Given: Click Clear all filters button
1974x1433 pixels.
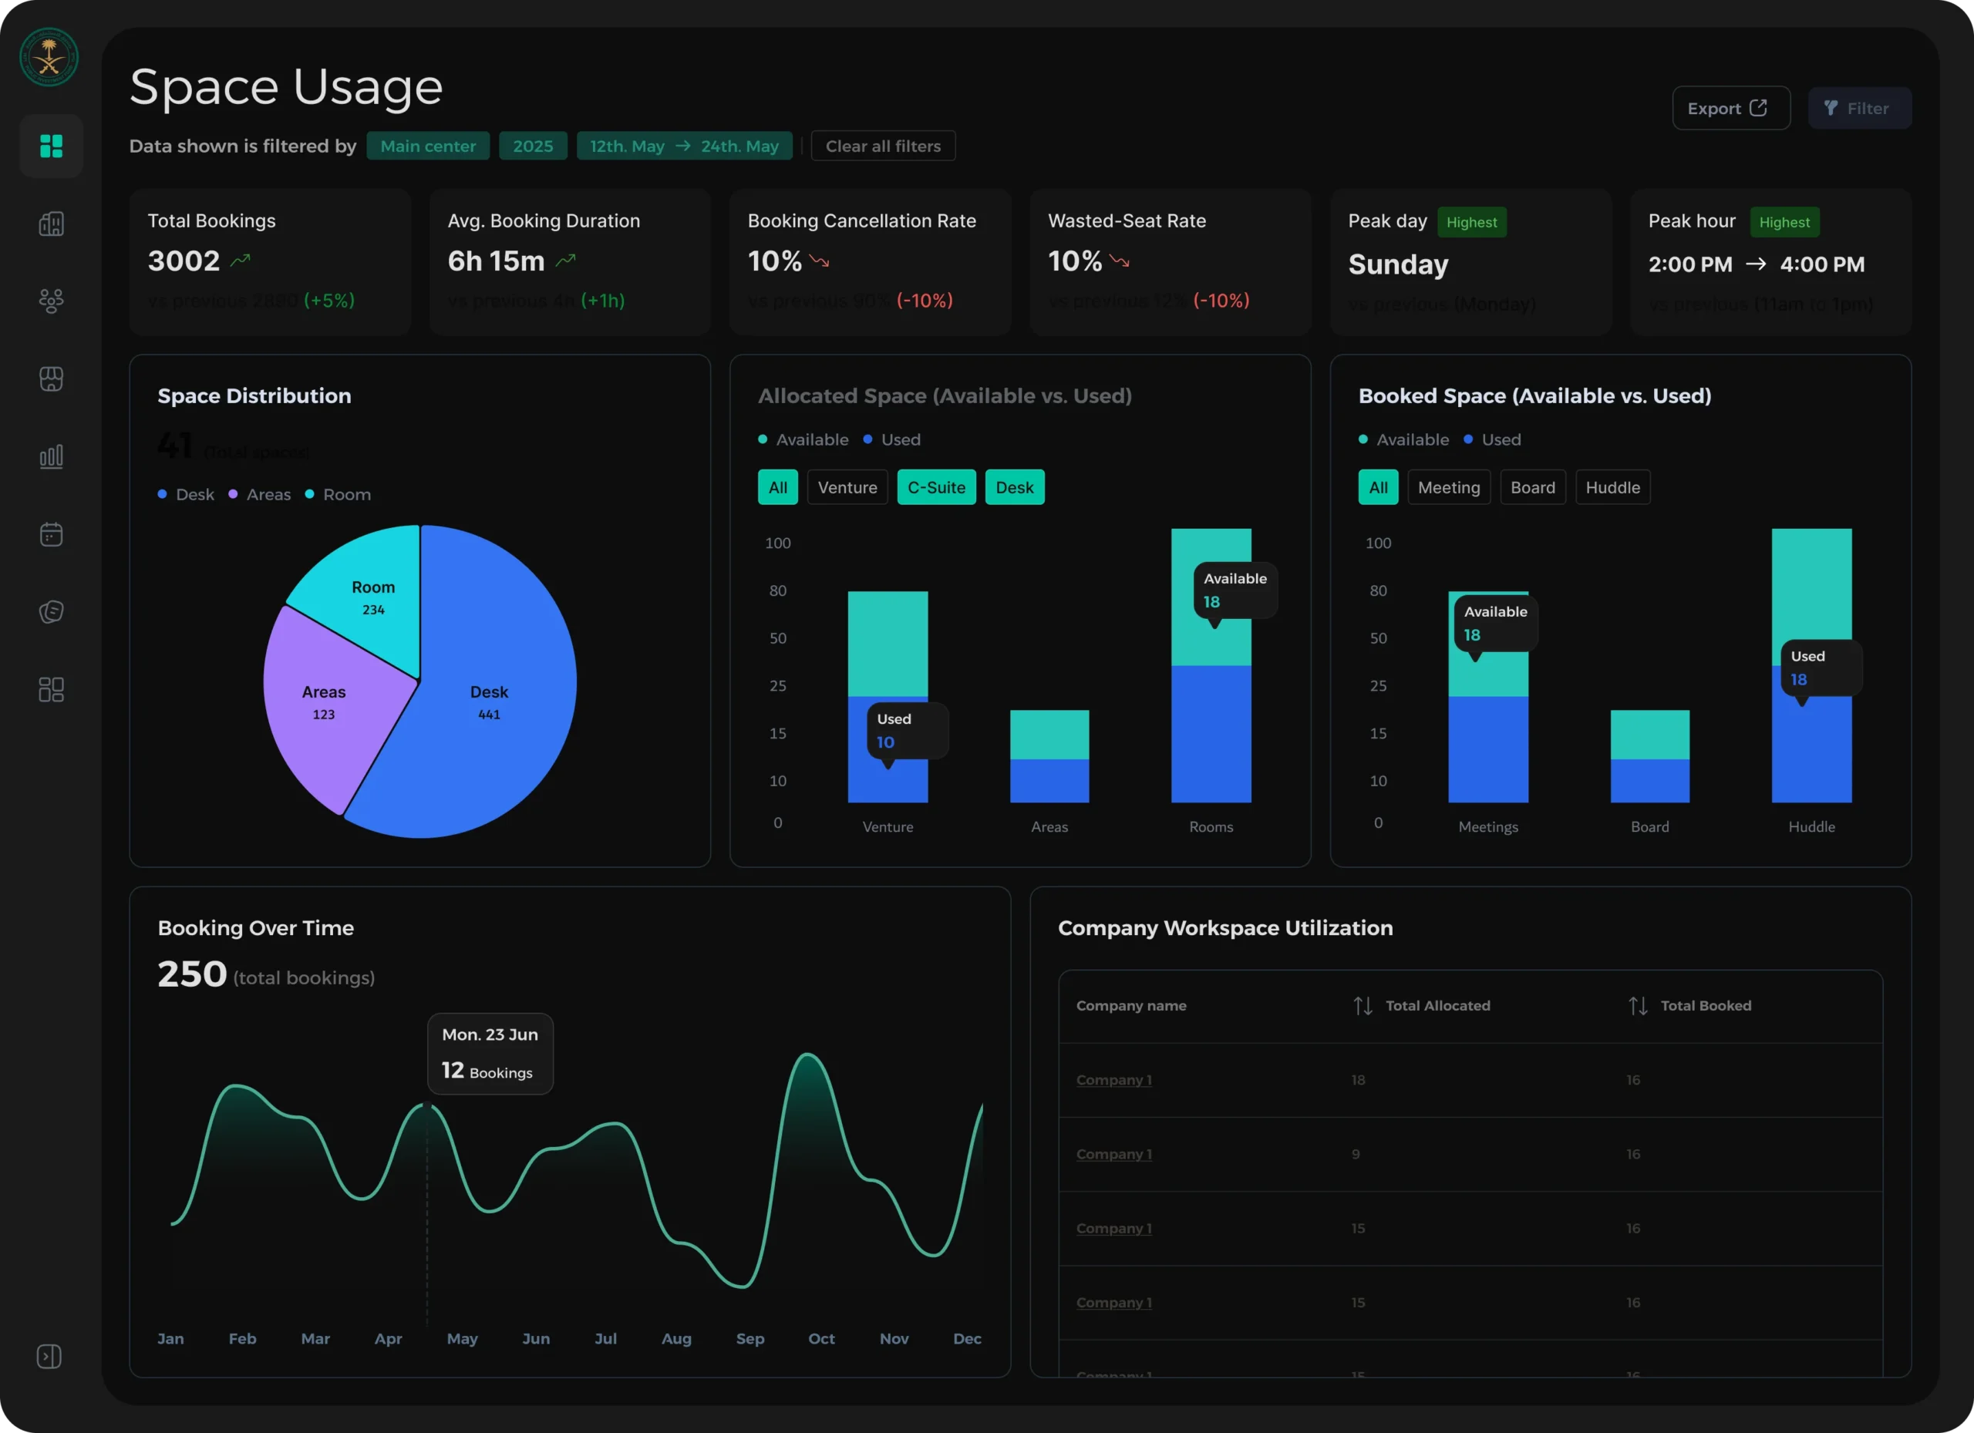Looking at the screenshot, I should [883, 146].
